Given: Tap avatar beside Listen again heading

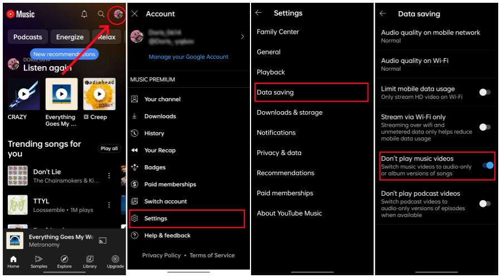Looking at the screenshot, I should tap(13, 64).
